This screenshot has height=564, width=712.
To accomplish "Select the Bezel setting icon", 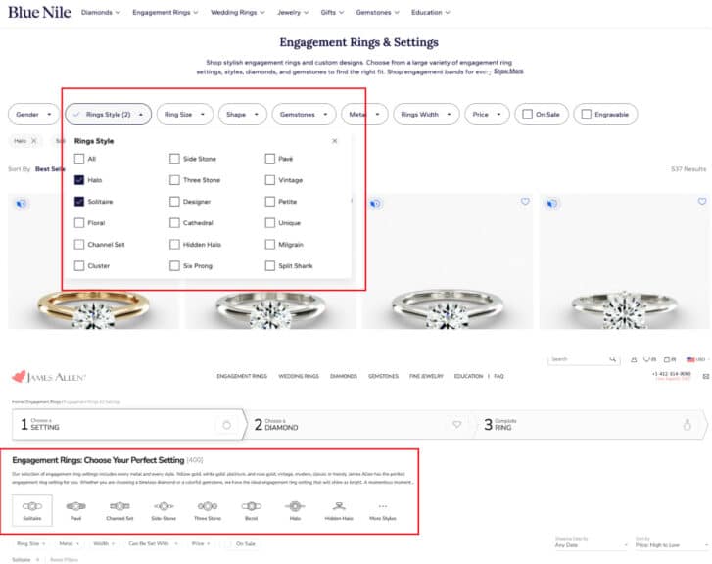I will (251, 510).
